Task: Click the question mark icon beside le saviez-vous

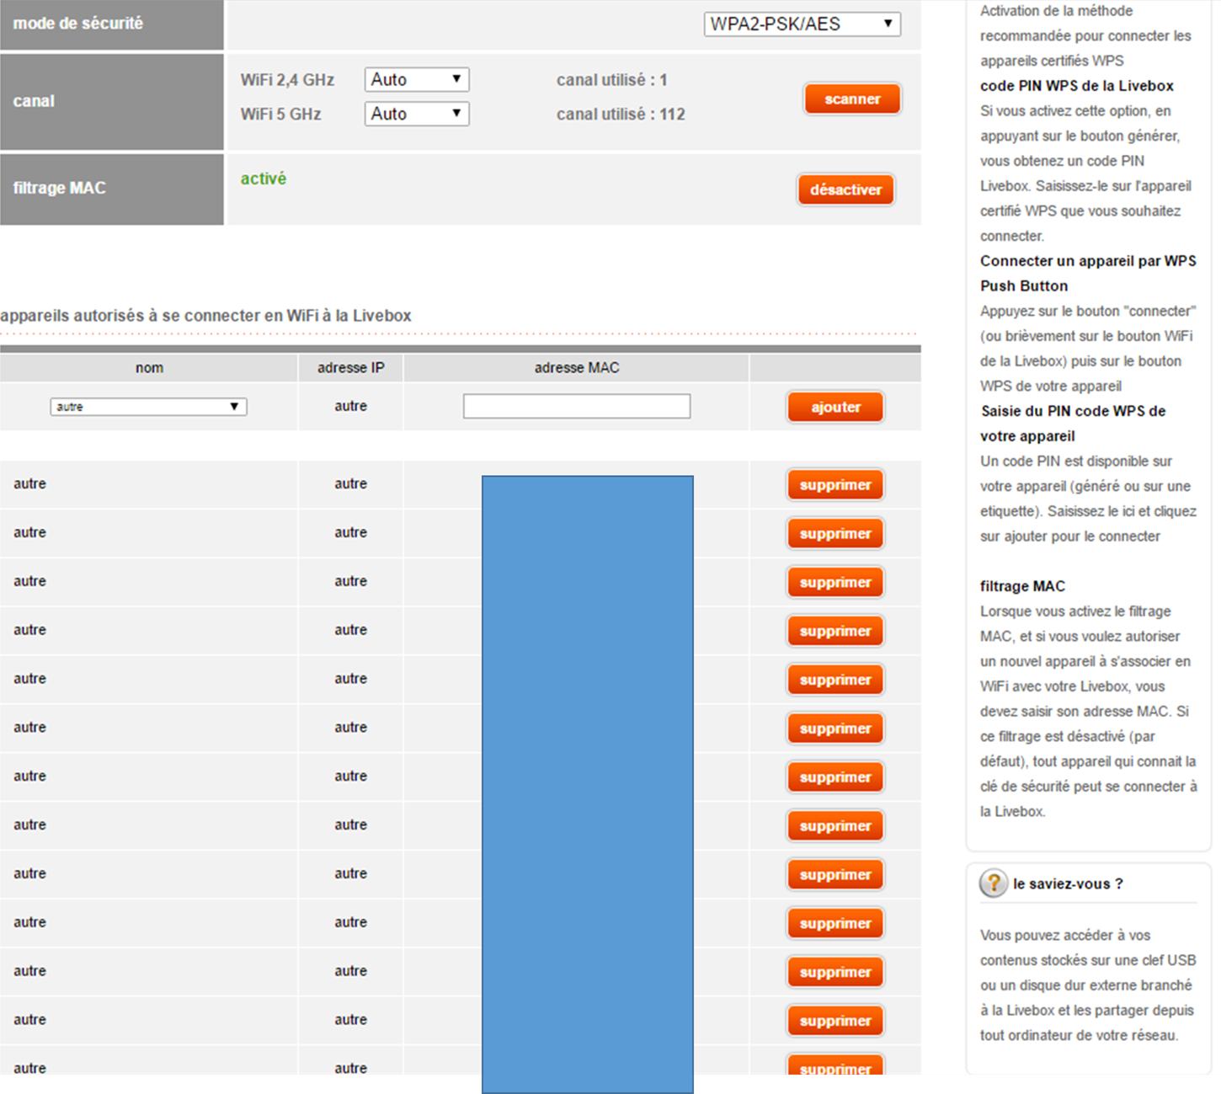Action: point(994,883)
